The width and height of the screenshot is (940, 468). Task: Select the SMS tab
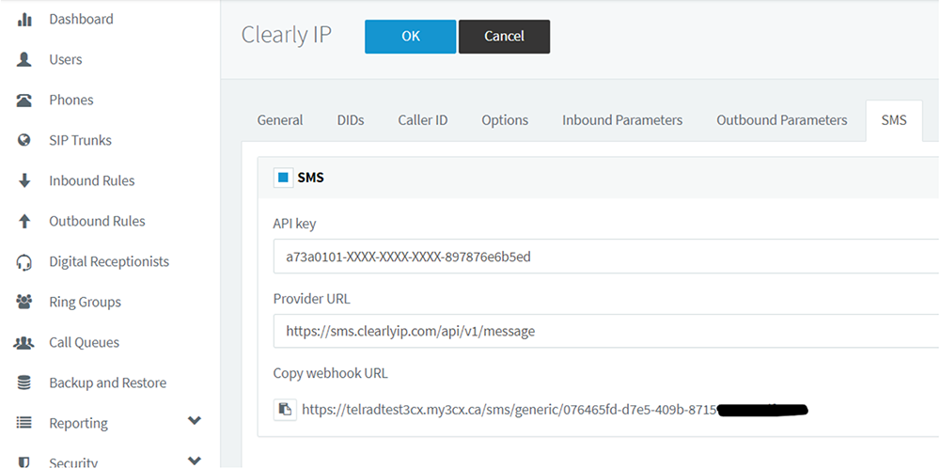tap(894, 120)
